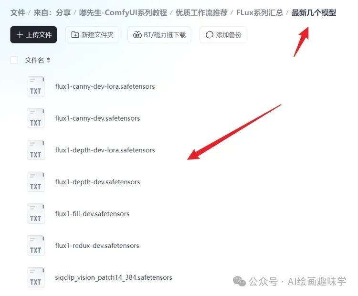Open 分享 in the breadcrumb path
This screenshot has height=296, width=358.
[x=63, y=12]
